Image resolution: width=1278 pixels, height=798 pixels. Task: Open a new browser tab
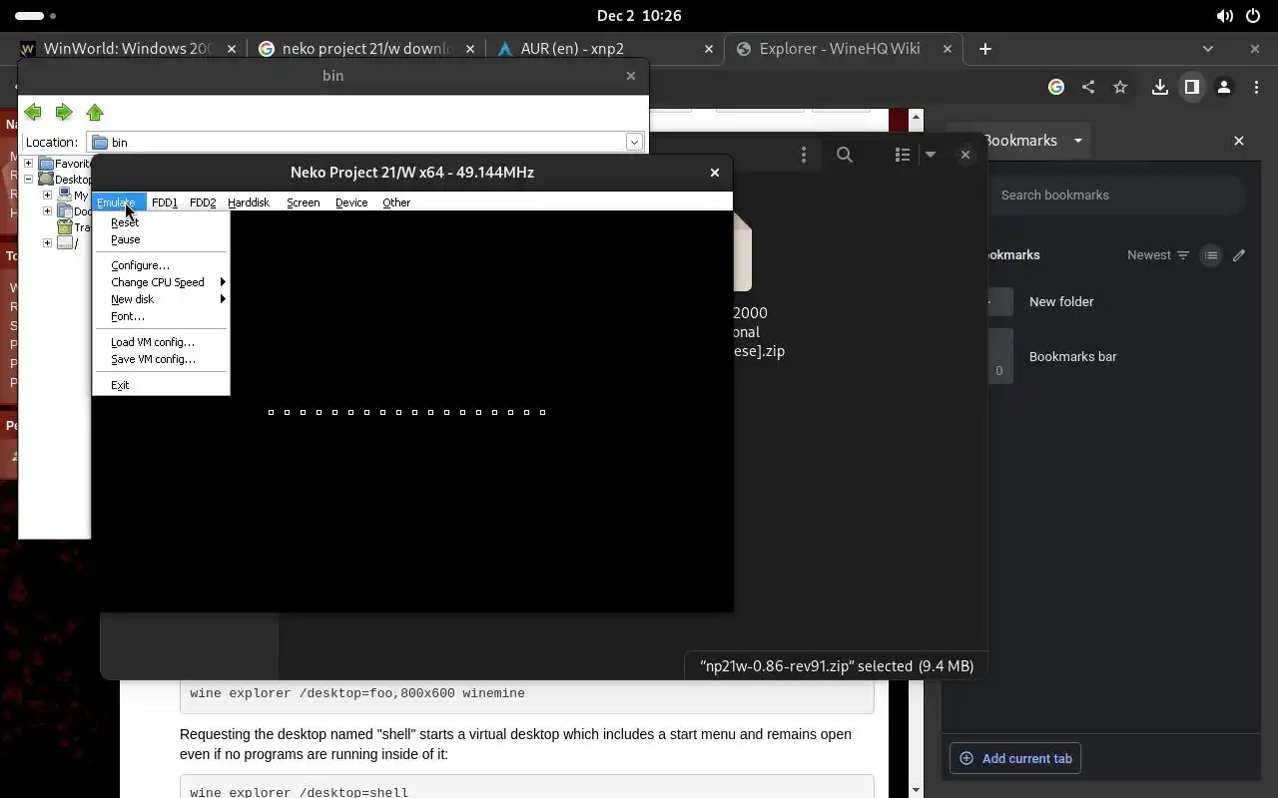[985, 48]
